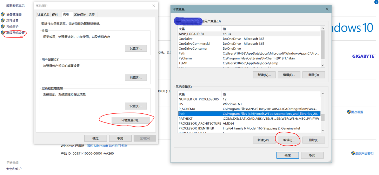Close the 环境变量 dialog
This screenshot has width=379, height=175.
pyautogui.click(x=327, y=9)
